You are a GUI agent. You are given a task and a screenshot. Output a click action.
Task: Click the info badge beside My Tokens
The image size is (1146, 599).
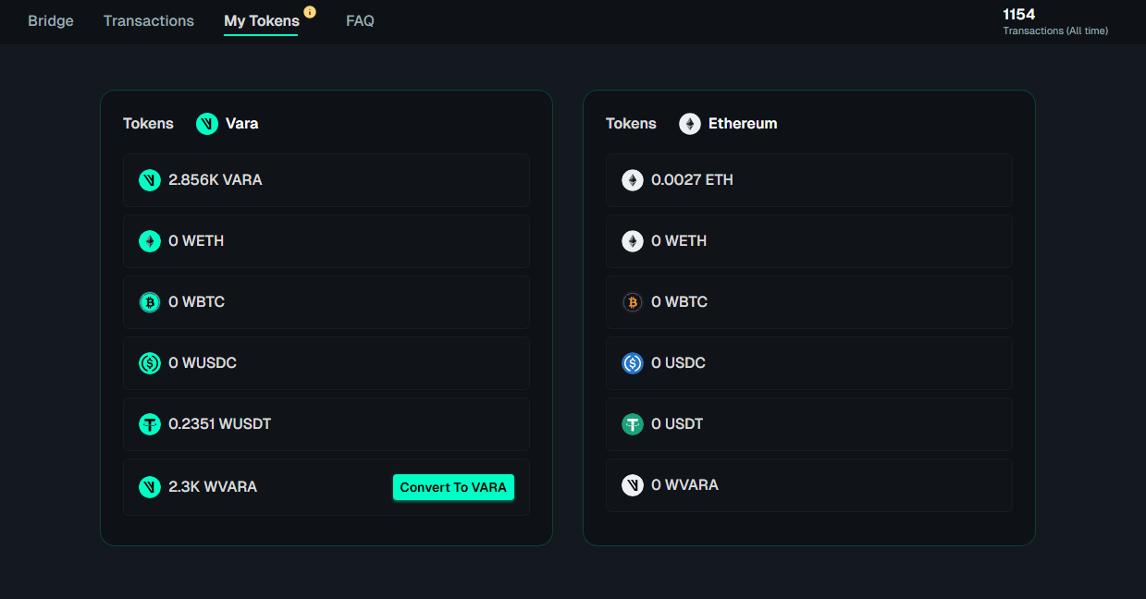point(310,12)
